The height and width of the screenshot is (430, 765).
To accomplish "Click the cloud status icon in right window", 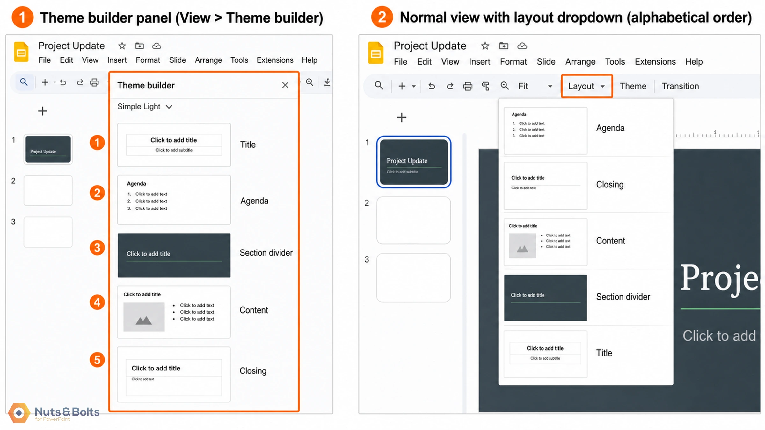I will pyautogui.click(x=522, y=46).
